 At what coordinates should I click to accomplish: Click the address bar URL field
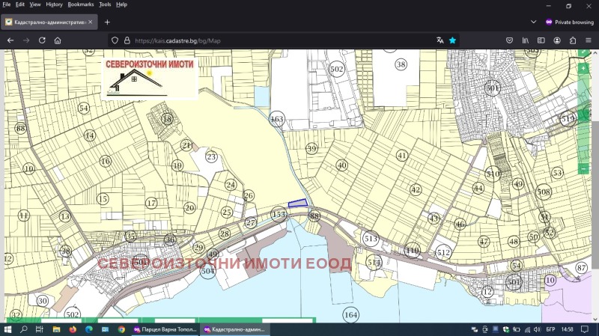tap(283, 40)
